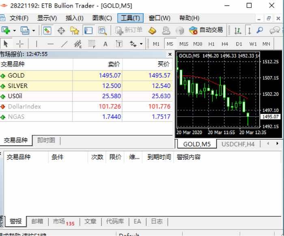This screenshot has width=284, height=236.
Task: Click the zoom in magnifier icon
Action: 260,30
